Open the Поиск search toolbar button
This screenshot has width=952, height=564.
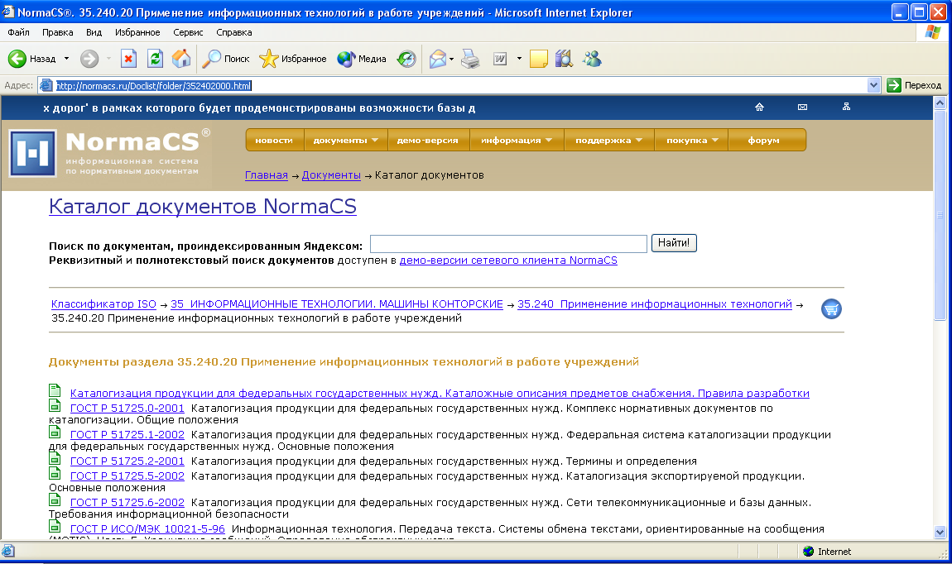pyautogui.click(x=226, y=59)
